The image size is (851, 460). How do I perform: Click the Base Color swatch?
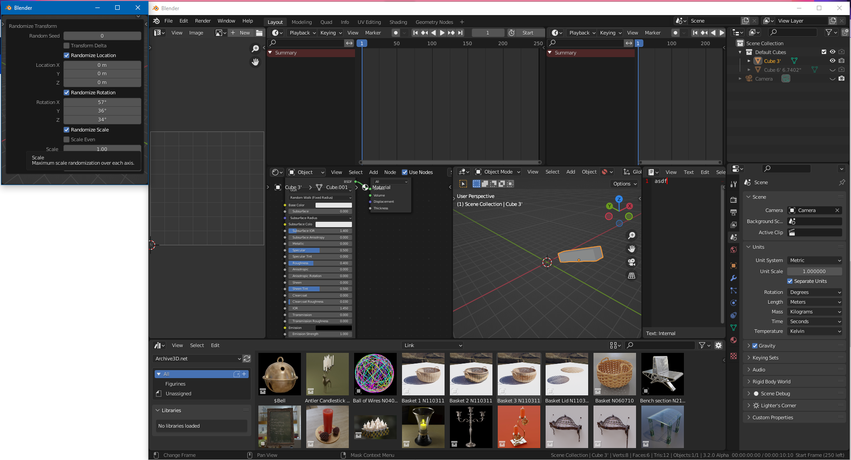click(x=333, y=205)
